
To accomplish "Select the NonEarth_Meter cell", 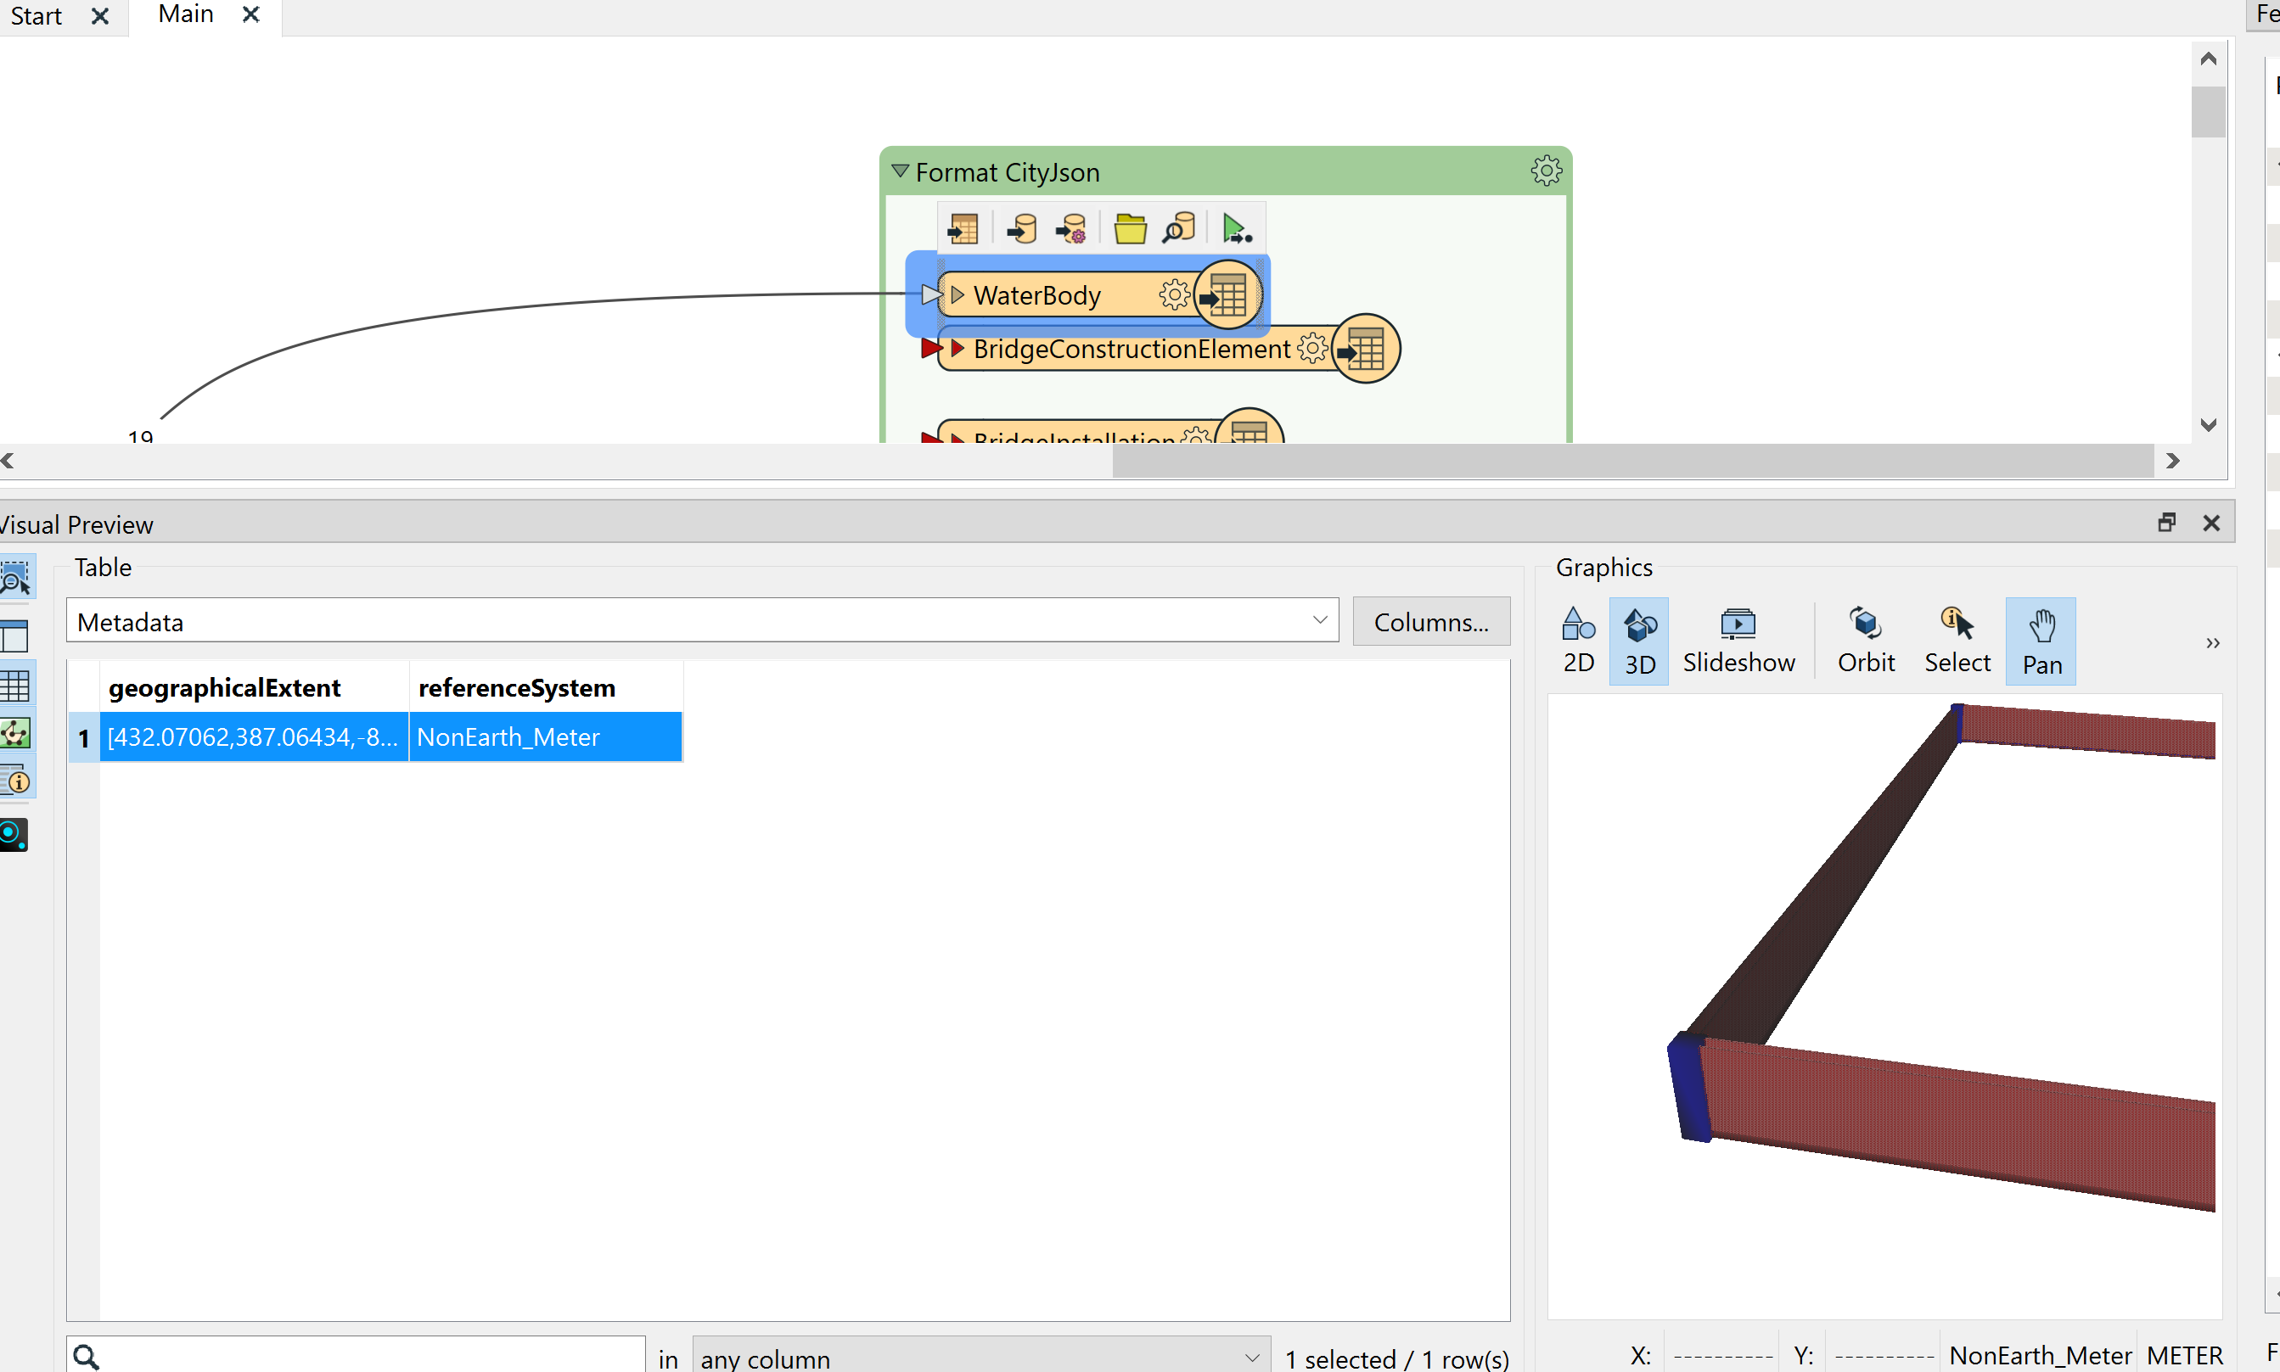I will tap(546, 736).
